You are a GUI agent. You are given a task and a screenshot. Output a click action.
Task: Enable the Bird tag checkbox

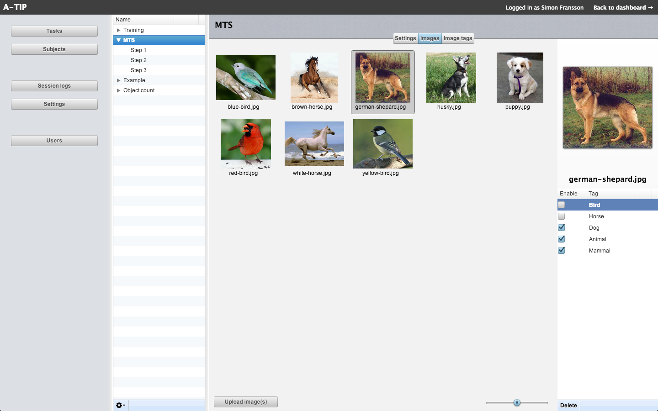coord(562,205)
